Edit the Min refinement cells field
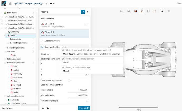 [x=78, y=101]
